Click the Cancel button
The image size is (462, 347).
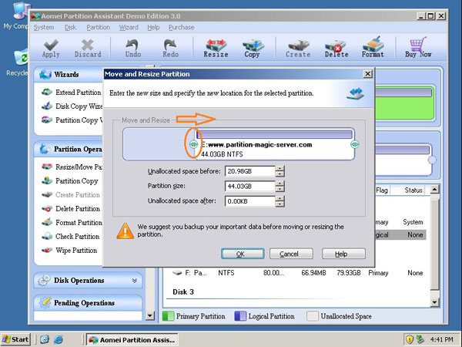[x=290, y=254]
